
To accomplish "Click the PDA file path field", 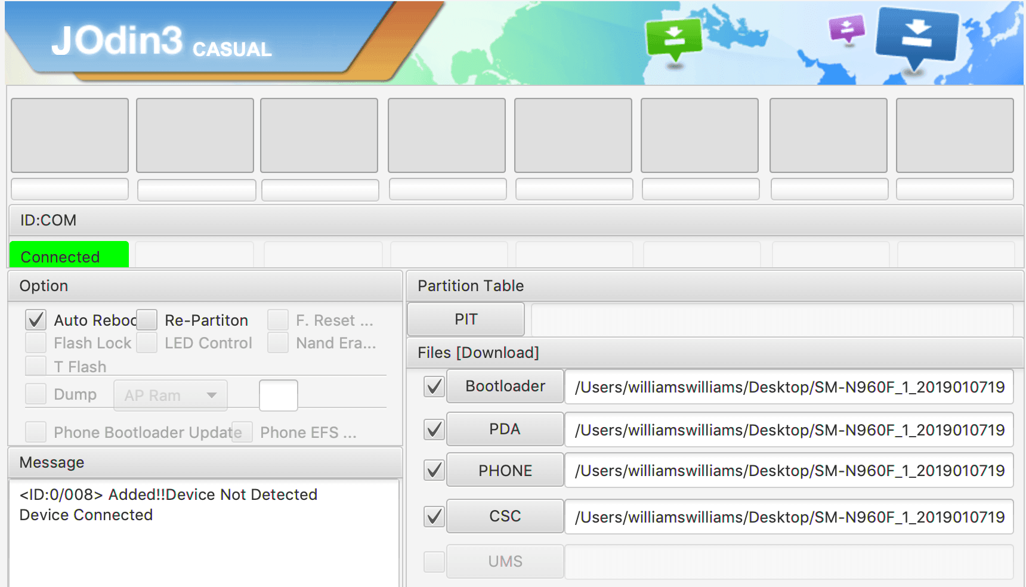I will [789, 430].
